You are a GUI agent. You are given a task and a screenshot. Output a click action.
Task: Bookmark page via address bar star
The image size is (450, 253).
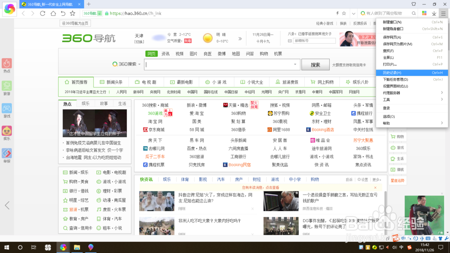344,13
